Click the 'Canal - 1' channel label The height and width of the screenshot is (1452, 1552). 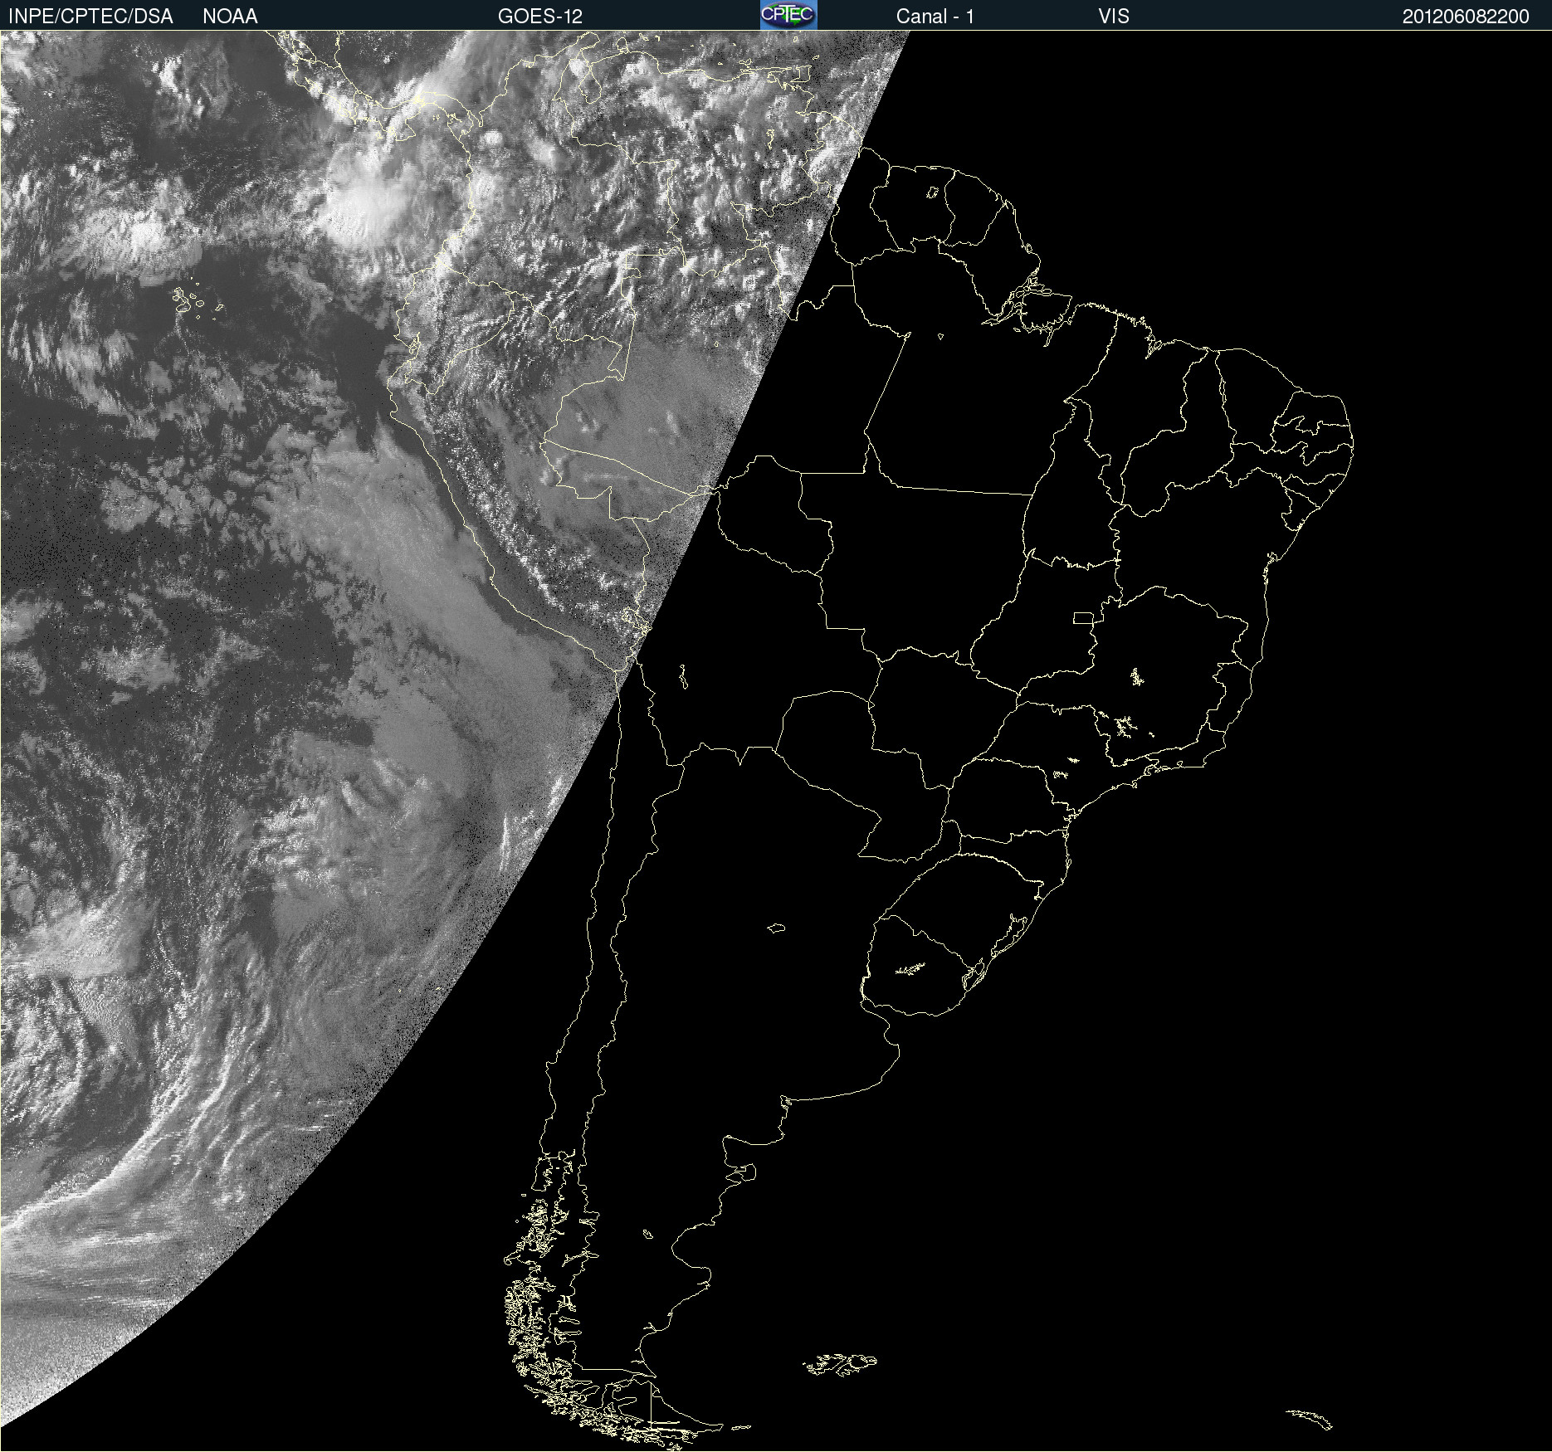click(x=935, y=17)
